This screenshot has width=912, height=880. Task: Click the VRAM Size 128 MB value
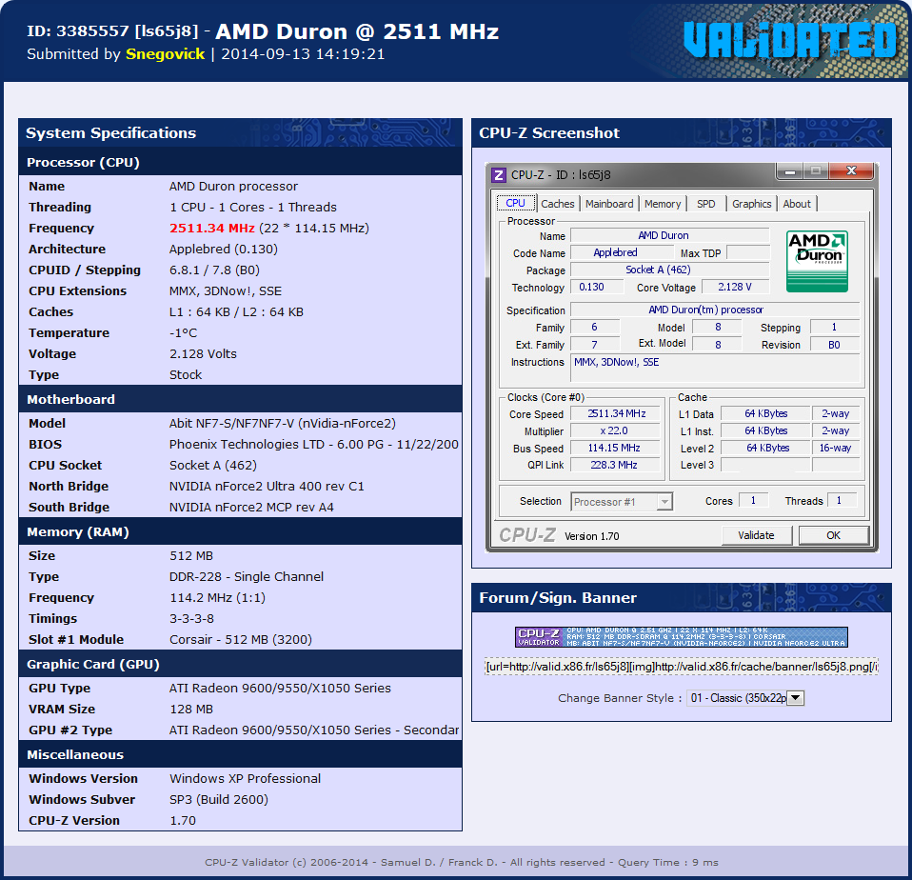pos(191,709)
